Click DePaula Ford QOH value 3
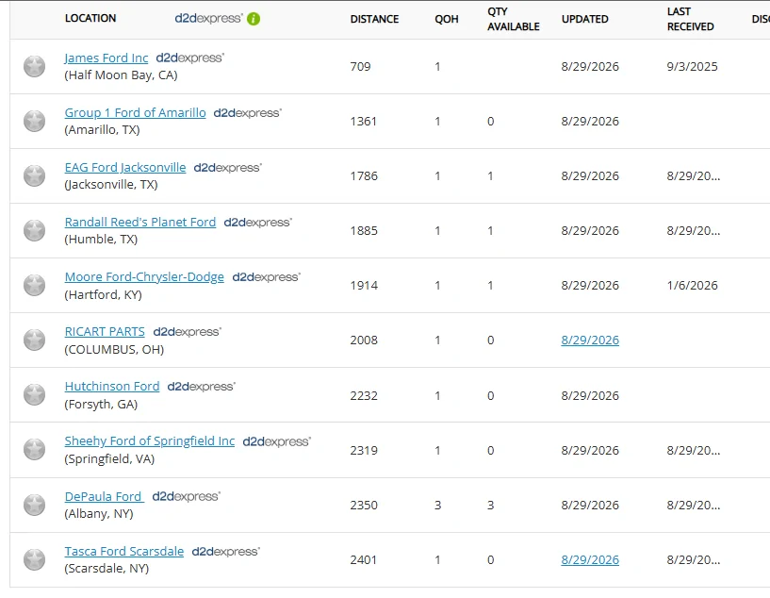Screen dimensions: 770x598 [x=437, y=506]
